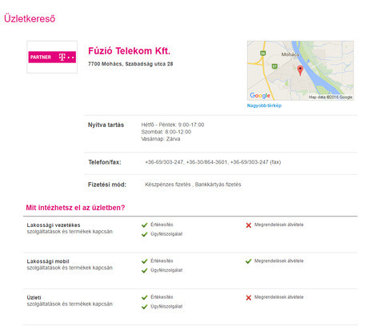384x330 pixels.
Task: Click the Telefon/fax: label
Action: tap(105, 162)
